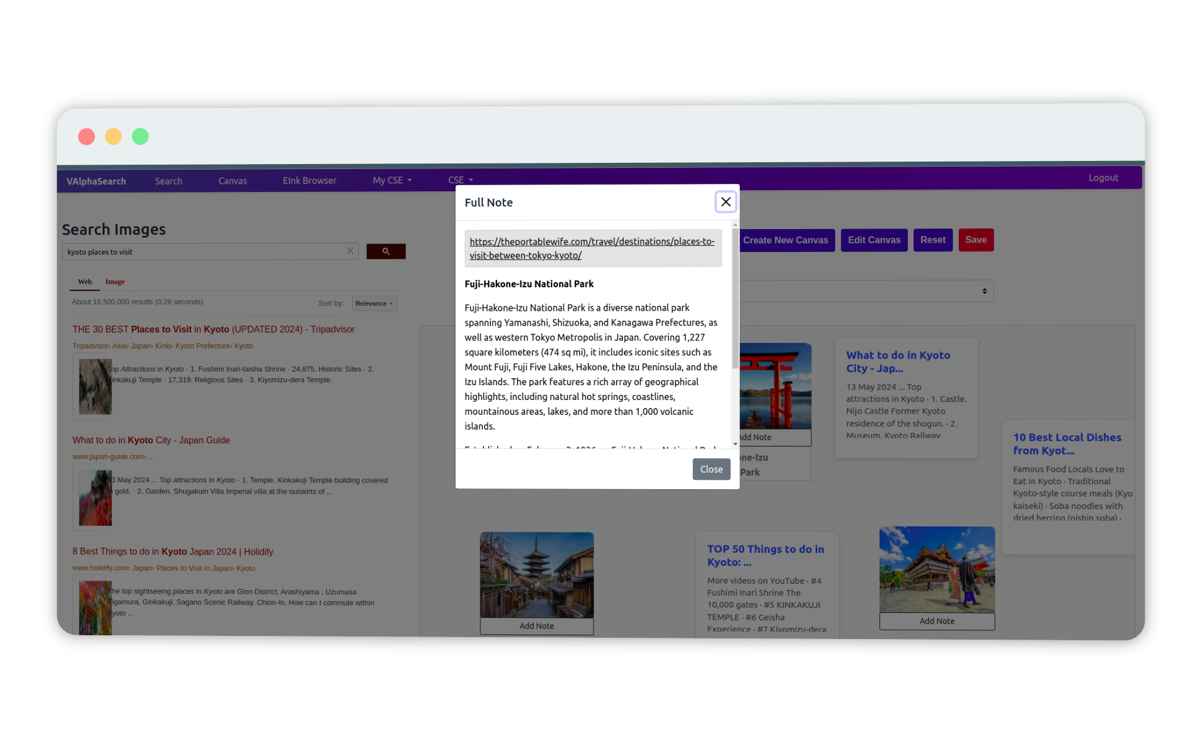This screenshot has height=743, width=1190.
Task: Open the Sort by Relevance dropdown
Action: pos(373,303)
